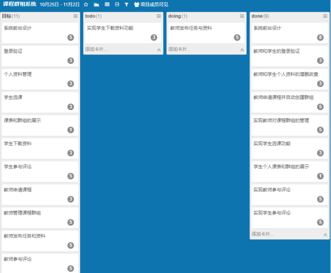Open the 实现教师对课程群组的管理 card

coord(290,125)
